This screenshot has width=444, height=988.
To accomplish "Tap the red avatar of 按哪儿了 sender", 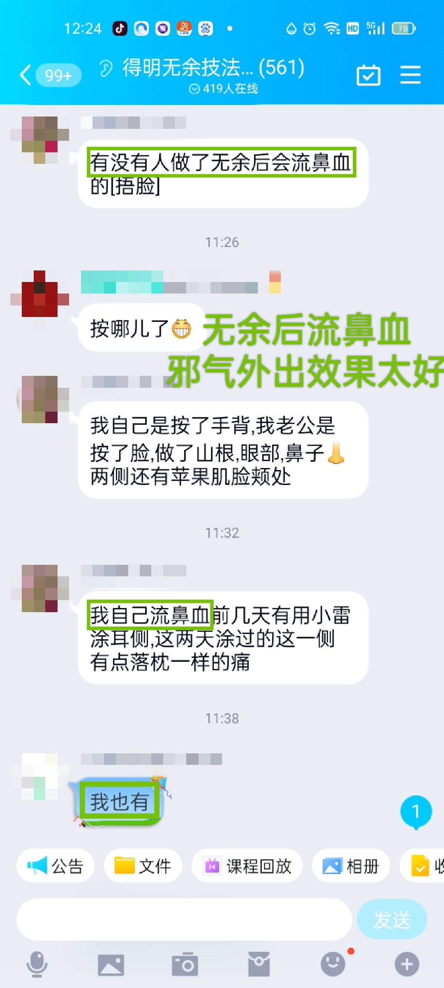I will 39,294.
